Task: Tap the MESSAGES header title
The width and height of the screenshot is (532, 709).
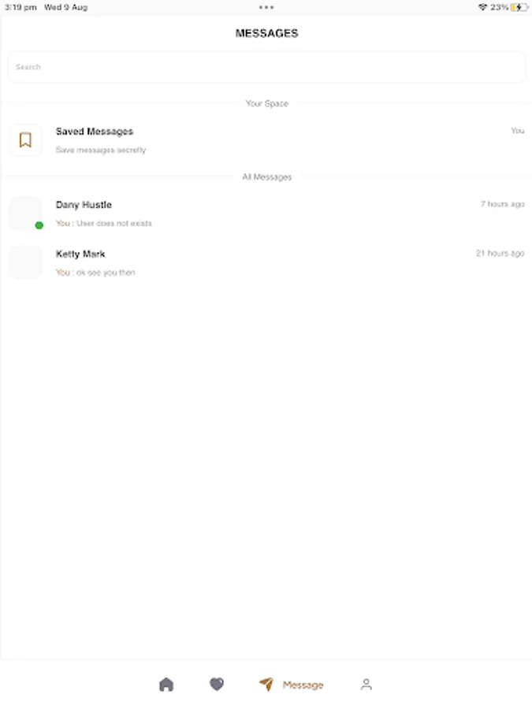Action: [x=266, y=33]
